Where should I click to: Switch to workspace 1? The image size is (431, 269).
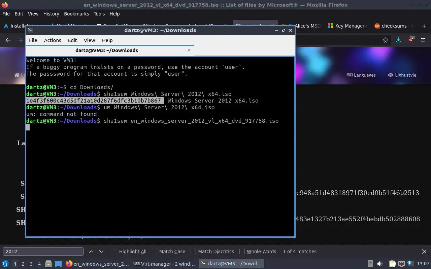[x=15, y=264]
